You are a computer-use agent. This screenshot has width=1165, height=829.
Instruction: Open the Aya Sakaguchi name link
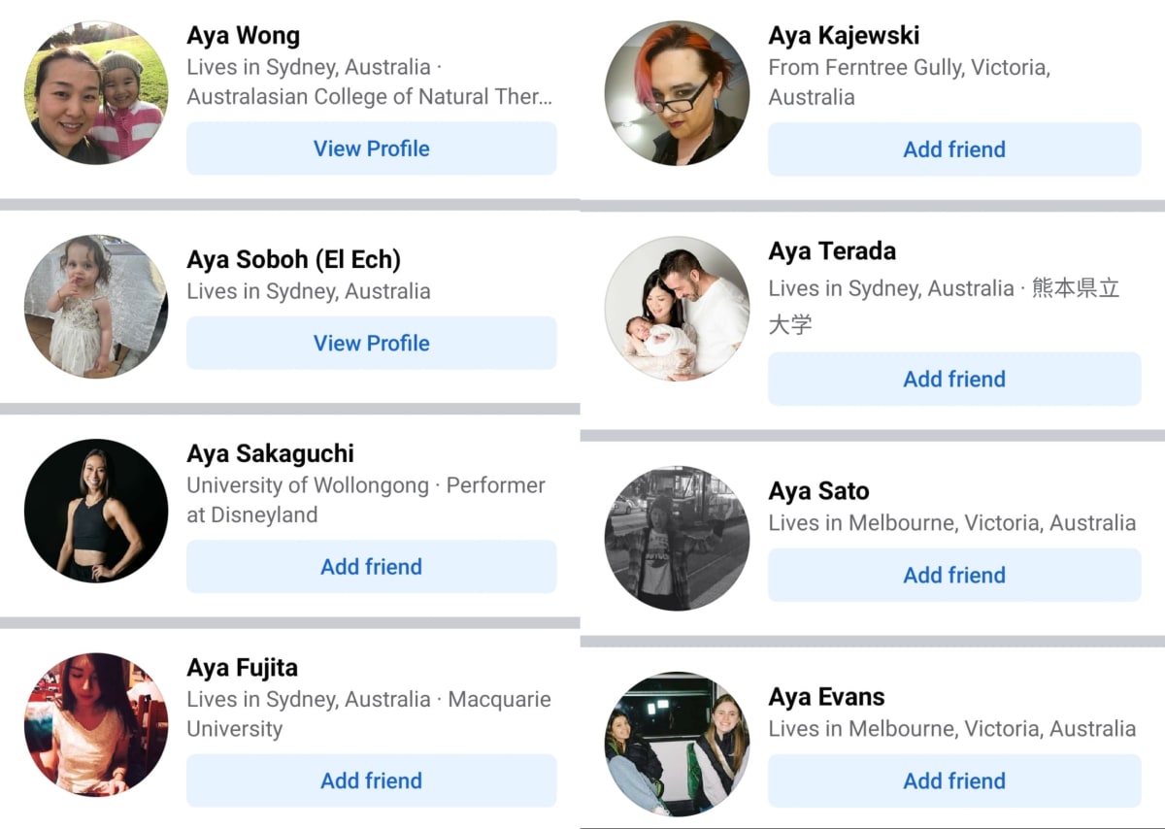point(270,454)
